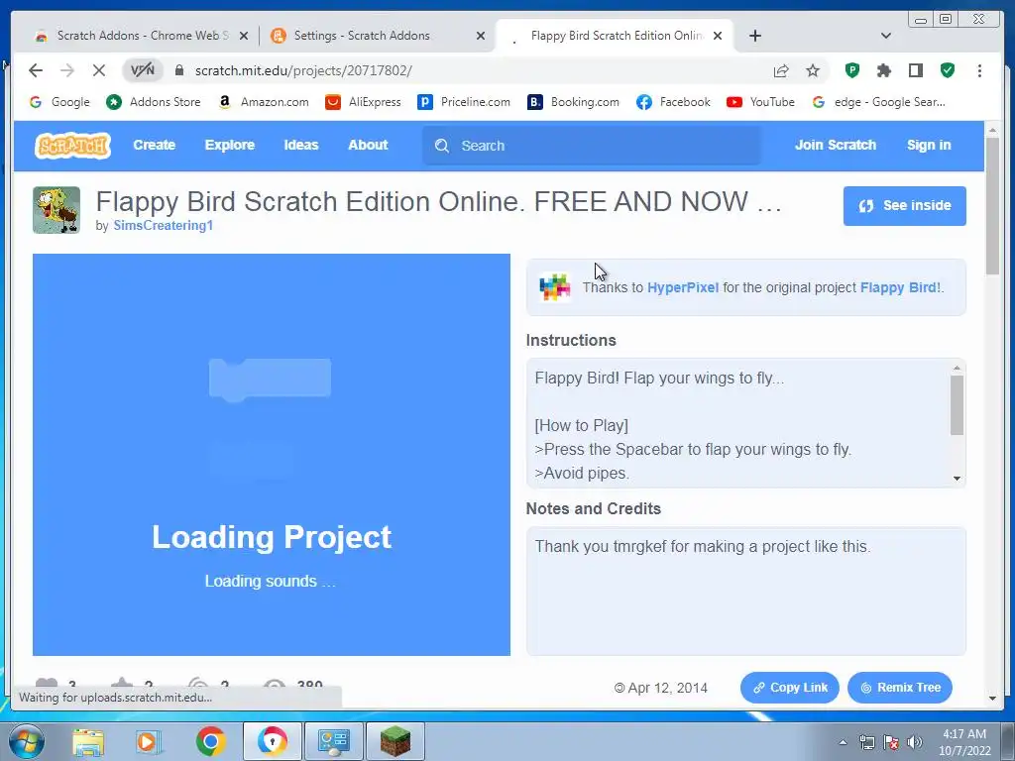Open the Explore page
Screen dimensions: 1015x761
click(x=230, y=145)
